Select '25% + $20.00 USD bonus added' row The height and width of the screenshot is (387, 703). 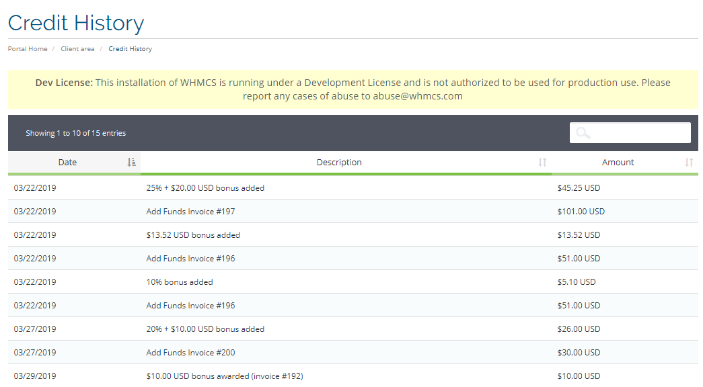coord(353,187)
